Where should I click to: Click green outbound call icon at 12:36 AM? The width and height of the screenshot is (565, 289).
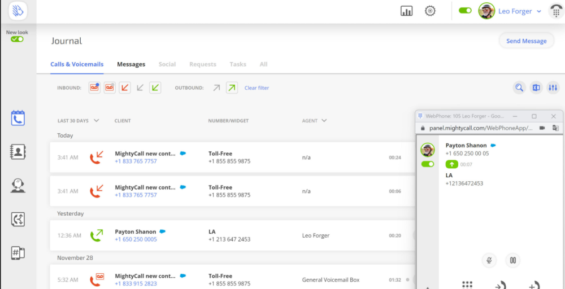click(x=96, y=235)
